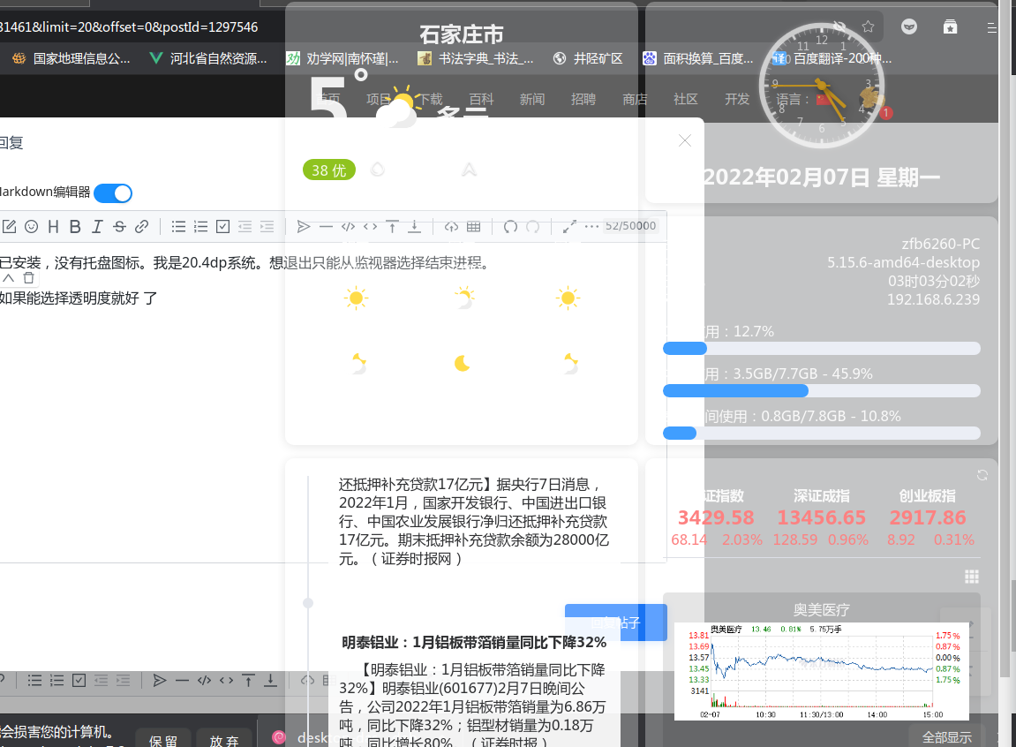Open the 语言 language selector
Image resolution: width=1016 pixels, height=747 pixels.
click(803, 99)
